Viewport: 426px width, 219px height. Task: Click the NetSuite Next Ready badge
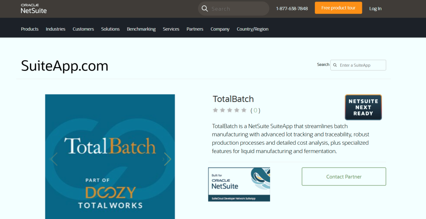point(363,107)
